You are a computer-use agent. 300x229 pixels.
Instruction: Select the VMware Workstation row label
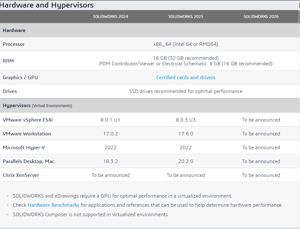click(x=27, y=134)
